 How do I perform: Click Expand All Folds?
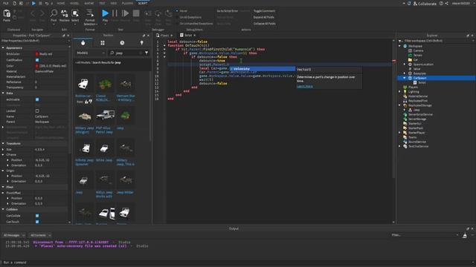pyautogui.click(x=264, y=17)
